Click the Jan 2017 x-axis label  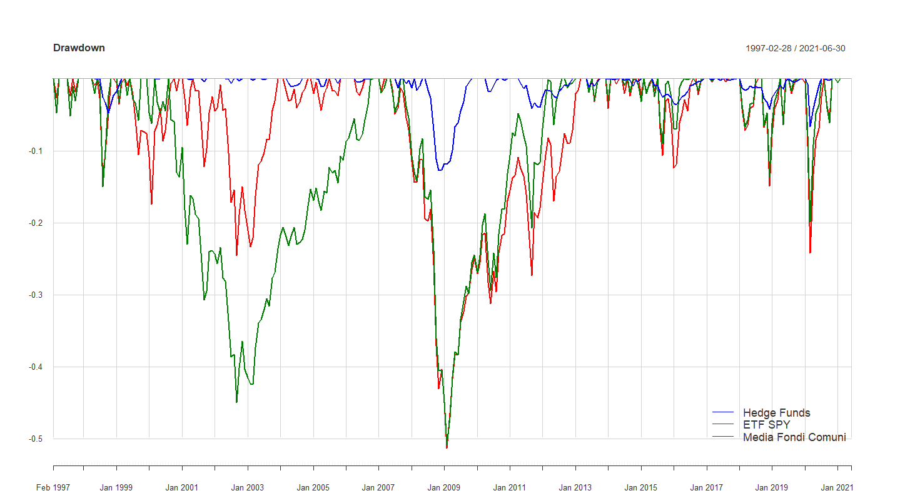coord(706,487)
